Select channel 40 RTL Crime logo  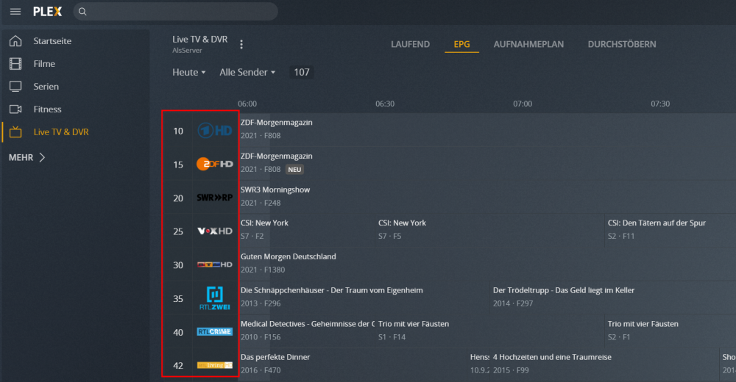click(x=214, y=332)
